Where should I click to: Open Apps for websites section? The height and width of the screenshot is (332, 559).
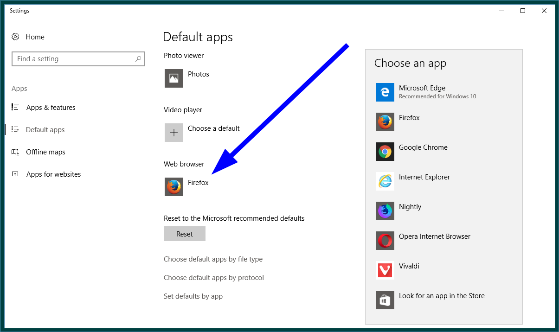coord(54,174)
